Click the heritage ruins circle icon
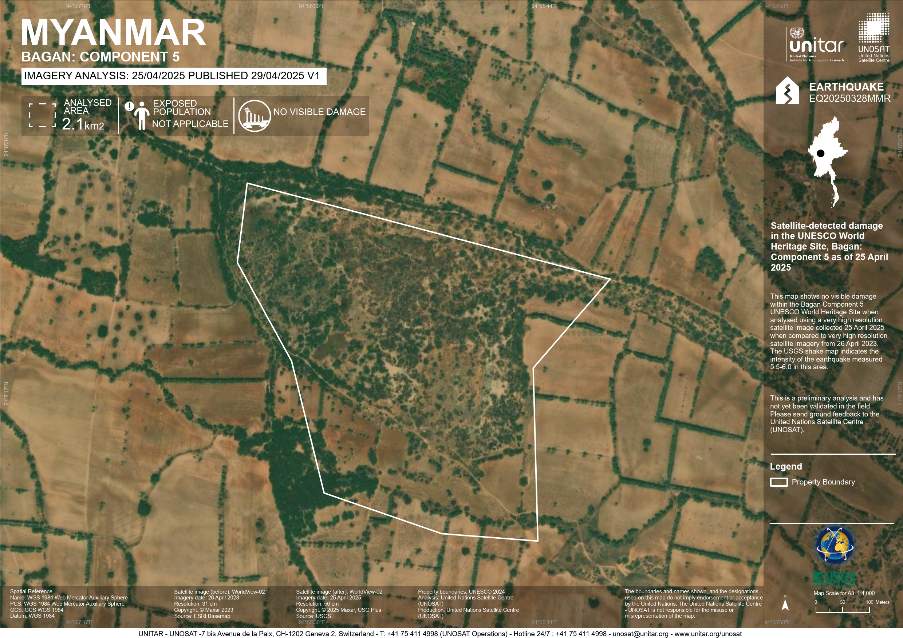The image size is (903, 638). (x=254, y=116)
